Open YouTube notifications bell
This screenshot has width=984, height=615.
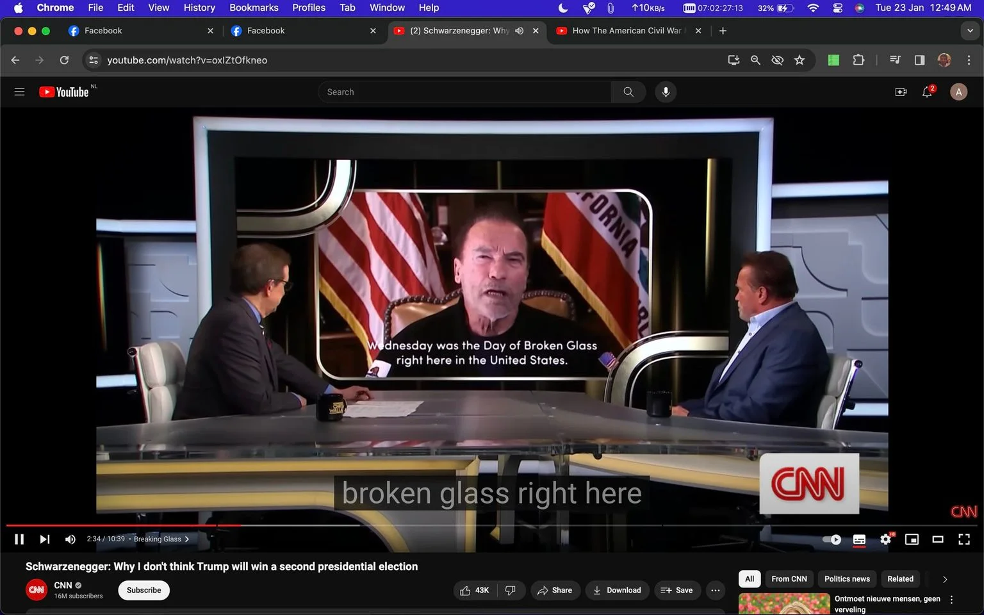coord(927,92)
